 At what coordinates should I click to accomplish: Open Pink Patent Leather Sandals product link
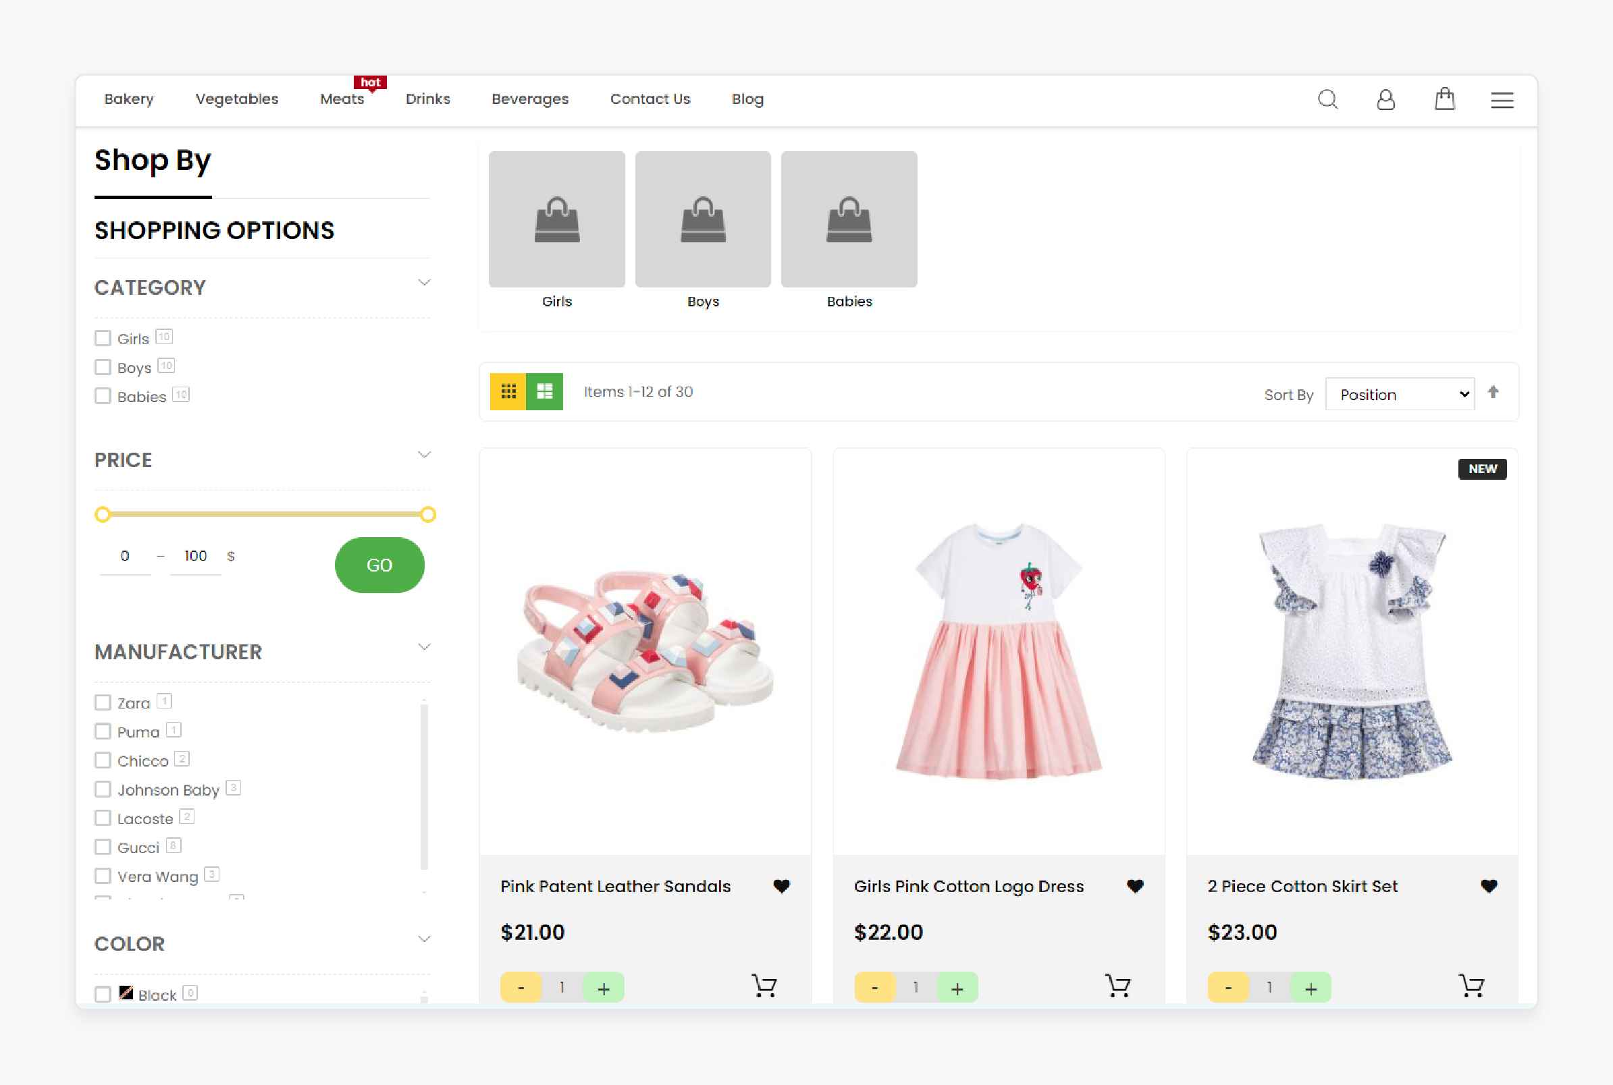click(x=616, y=887)
